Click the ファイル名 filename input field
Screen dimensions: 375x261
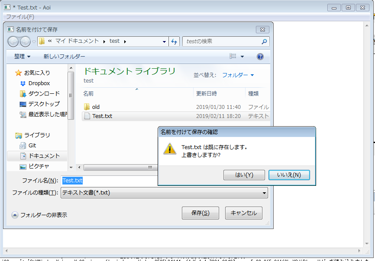(109, 181)
